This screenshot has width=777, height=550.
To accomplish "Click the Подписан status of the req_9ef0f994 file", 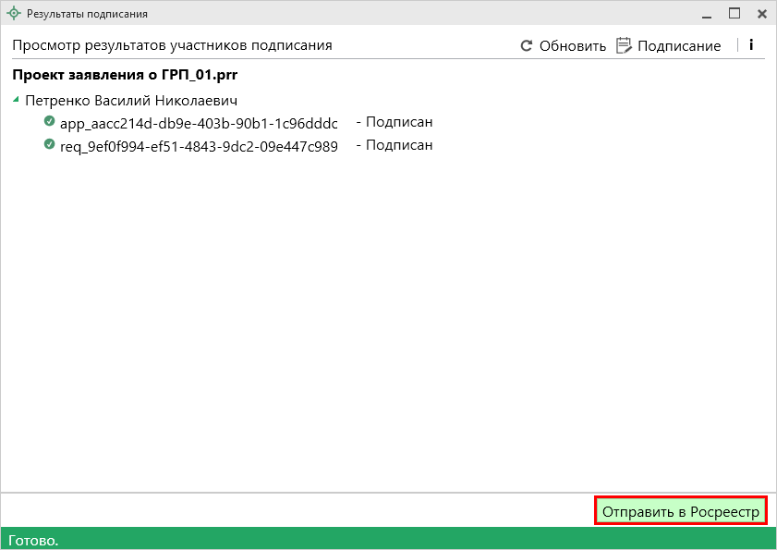I will click(x=399, y=145).
